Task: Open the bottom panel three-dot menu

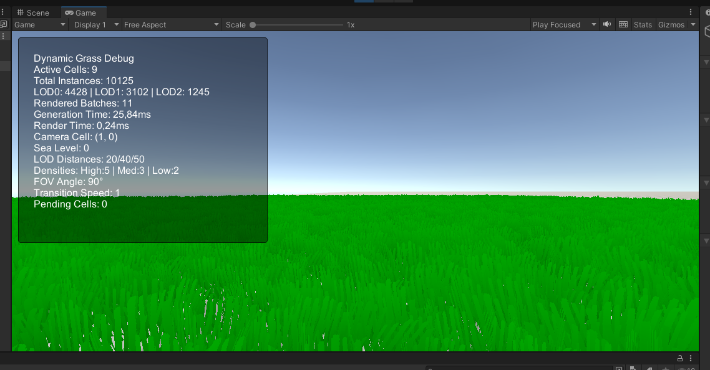Action: [691, 358]
